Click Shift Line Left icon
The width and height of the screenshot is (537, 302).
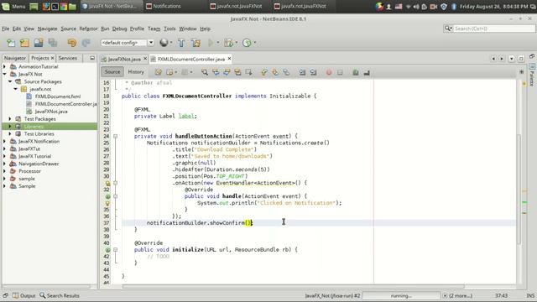click(302, 72)
